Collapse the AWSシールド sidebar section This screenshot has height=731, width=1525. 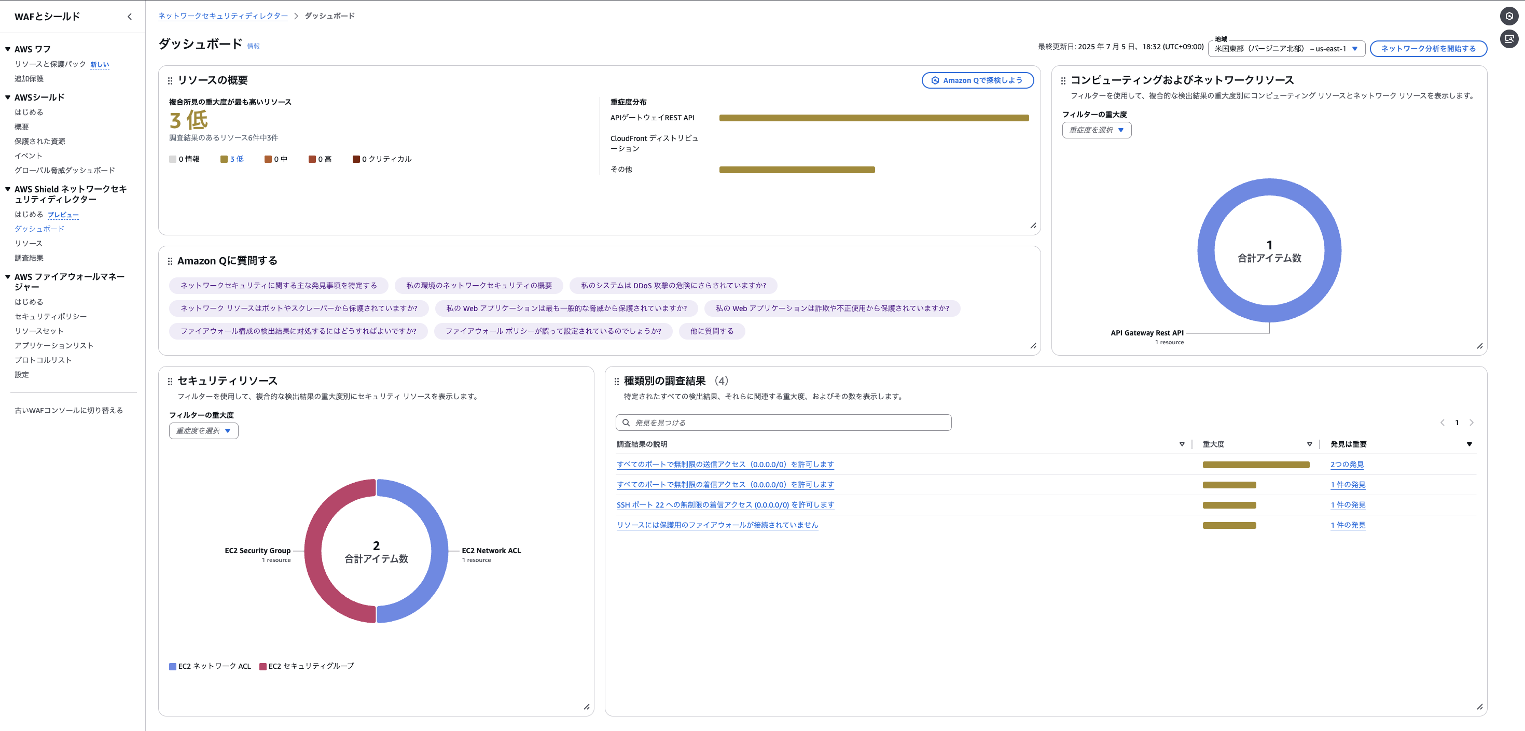[x=8, y=97]
